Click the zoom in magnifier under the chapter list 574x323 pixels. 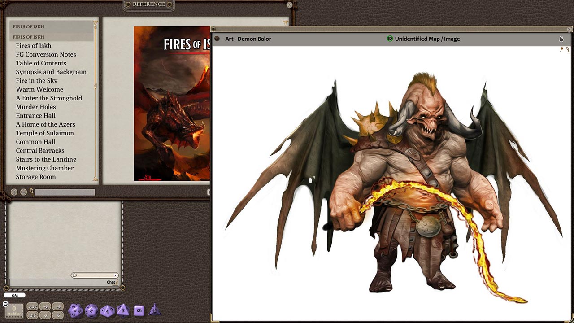[x=13, y=192]
